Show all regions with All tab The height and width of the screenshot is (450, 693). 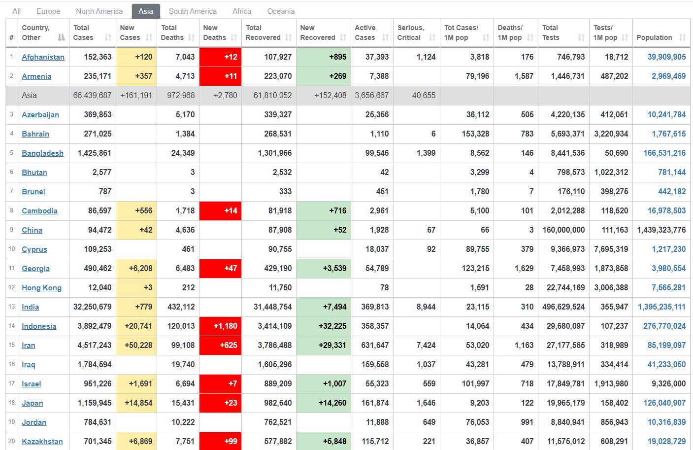[16, 11]
